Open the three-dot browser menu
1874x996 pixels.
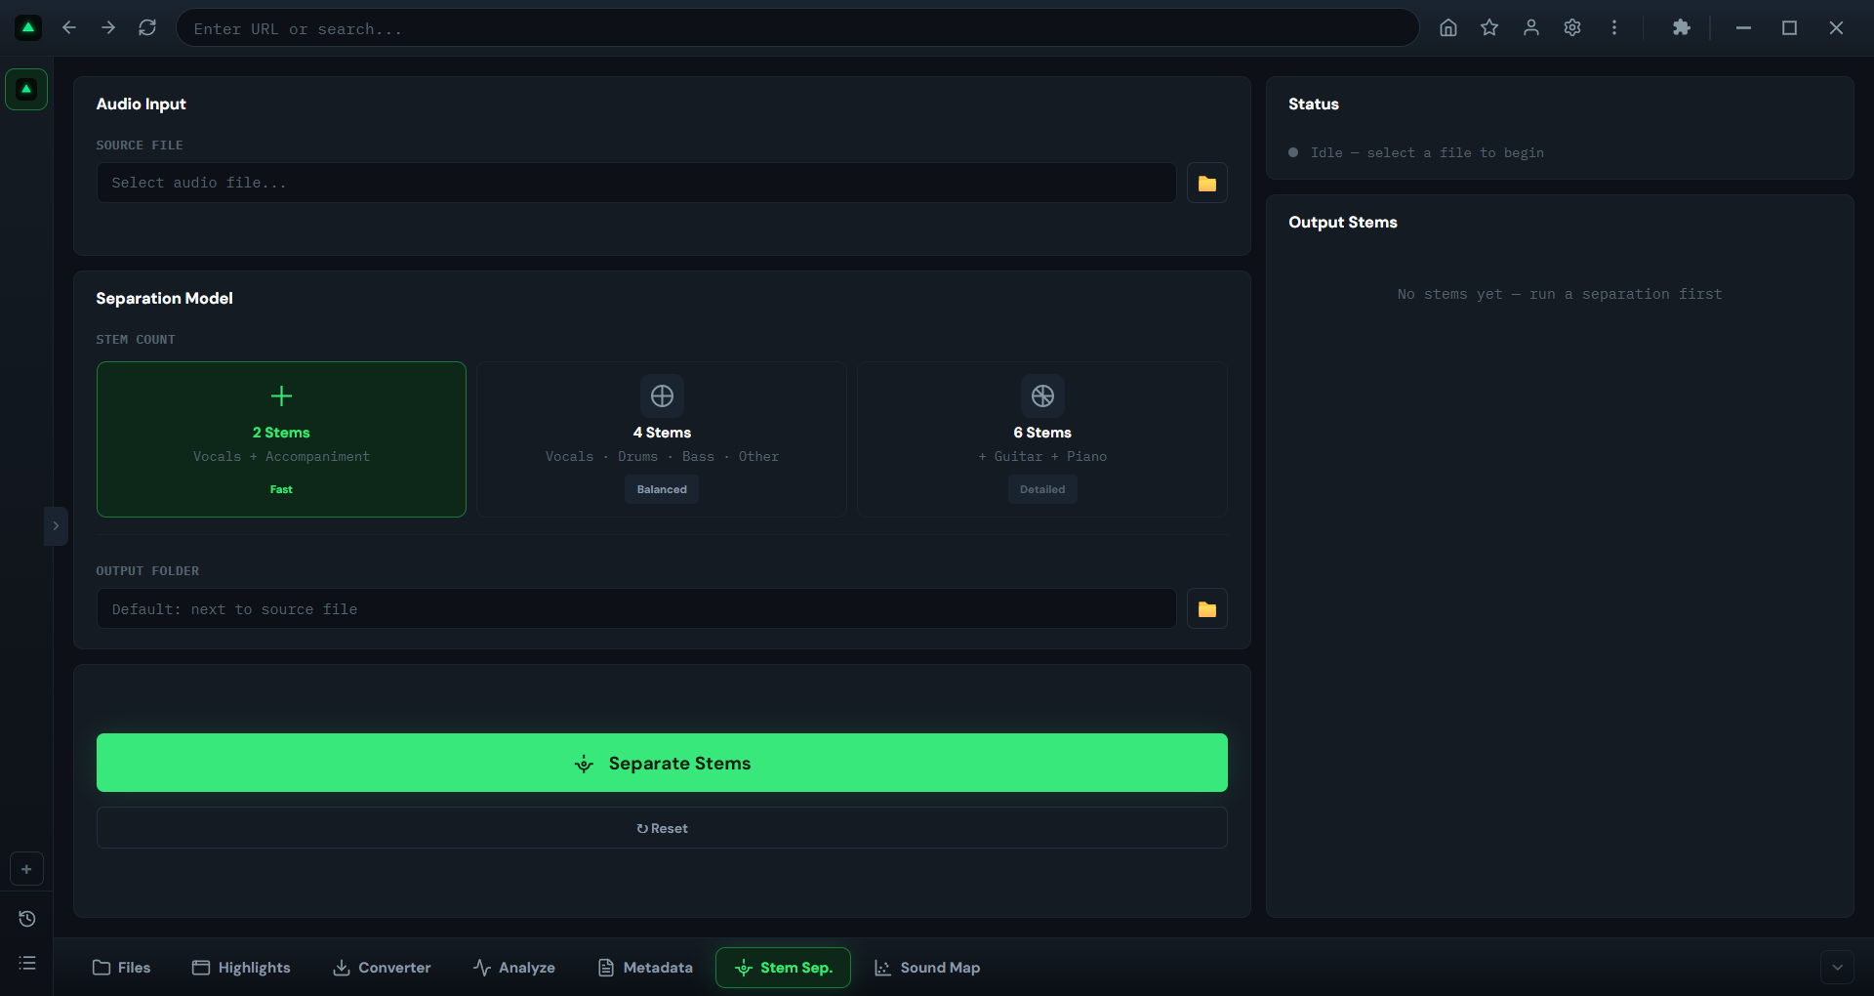click(1614, 27)
